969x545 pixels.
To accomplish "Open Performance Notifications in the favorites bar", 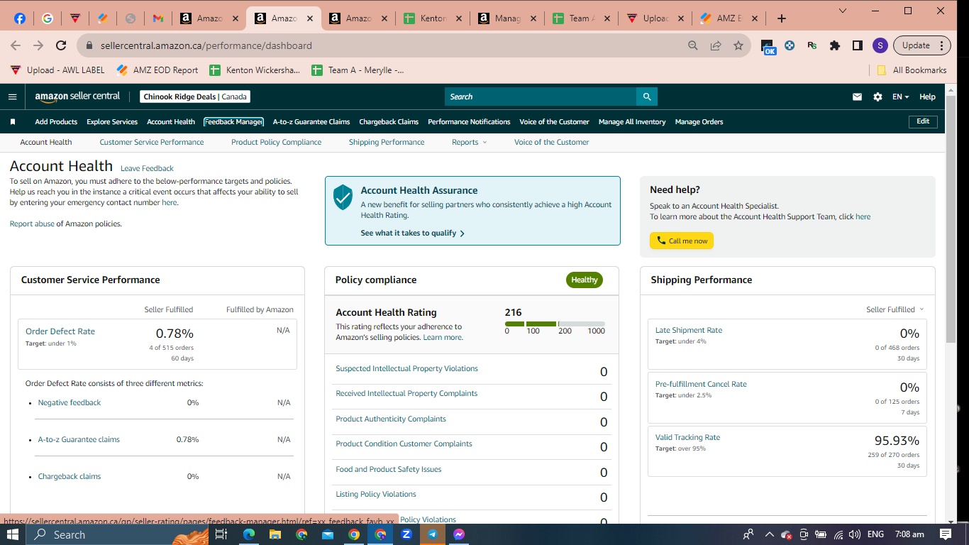I will pos(469,122).
